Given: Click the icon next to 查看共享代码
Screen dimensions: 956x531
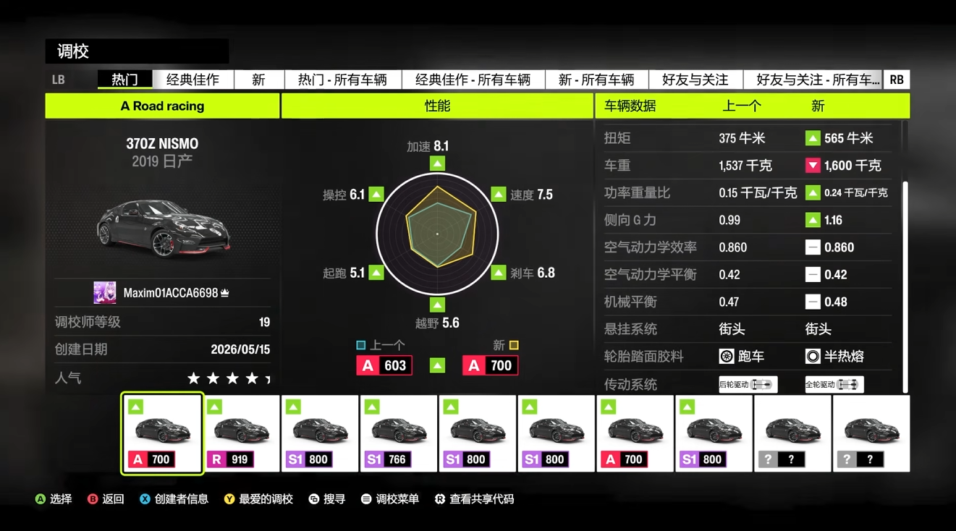Looking at the screenshot, I should (439, 499).
